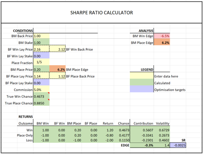Select the BF Win Back Price 2.12 cell
This screenshot has height=154, width=203.
click(x=57, y=50)
